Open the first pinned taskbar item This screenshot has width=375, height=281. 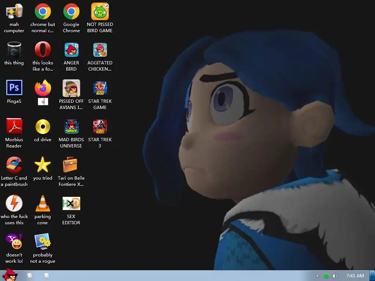tap(30, 276)
